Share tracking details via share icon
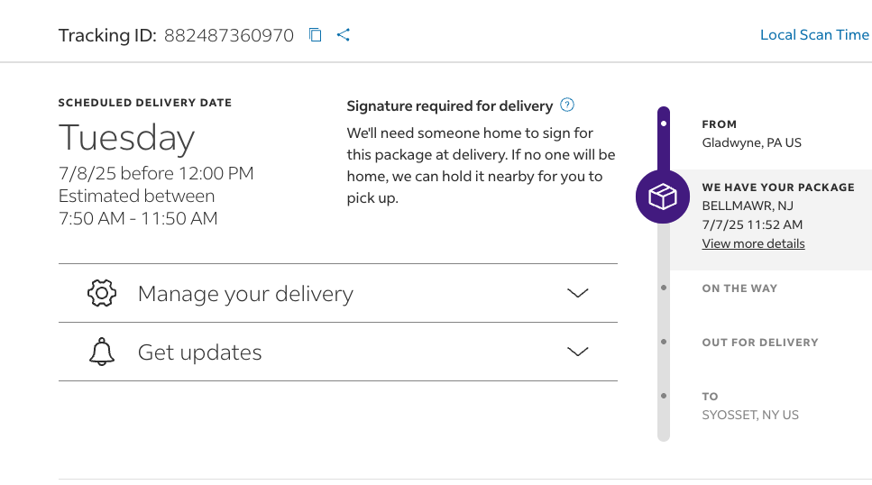This screenshot has width=872, height=485. 344,35
